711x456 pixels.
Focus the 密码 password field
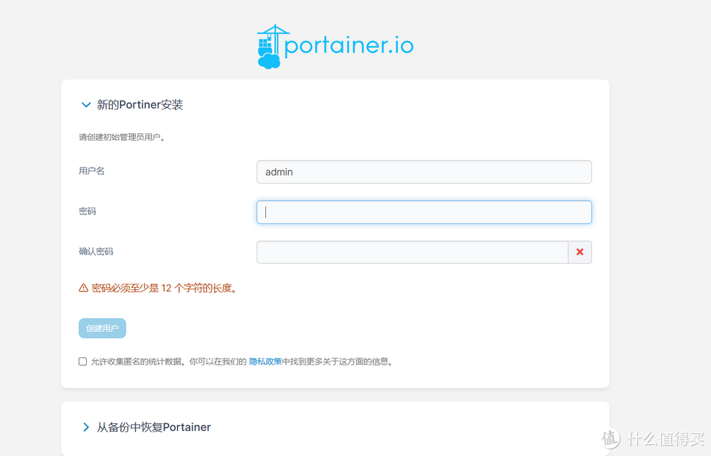point(424,212)
